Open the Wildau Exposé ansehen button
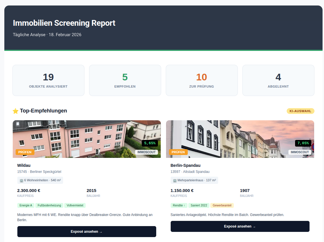The image size is (324, 242). (x=86, y=232)
